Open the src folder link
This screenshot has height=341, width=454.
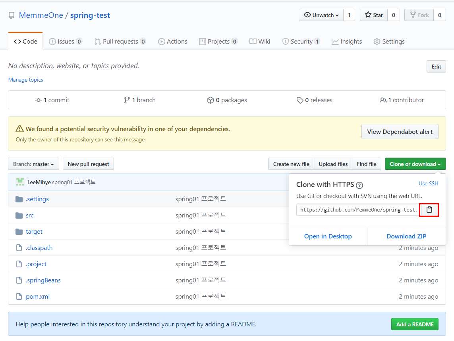point(30,215)
